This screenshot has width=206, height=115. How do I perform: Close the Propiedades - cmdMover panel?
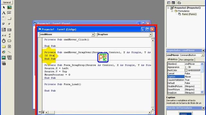point(203,50)
